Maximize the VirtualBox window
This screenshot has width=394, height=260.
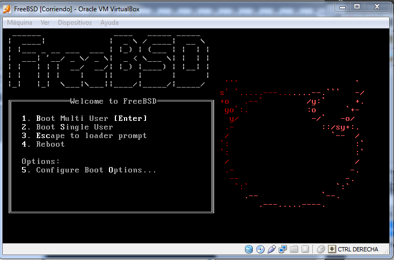[x=357, y=7]
